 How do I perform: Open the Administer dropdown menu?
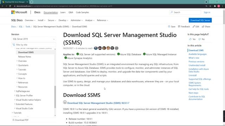coord(77,20)
